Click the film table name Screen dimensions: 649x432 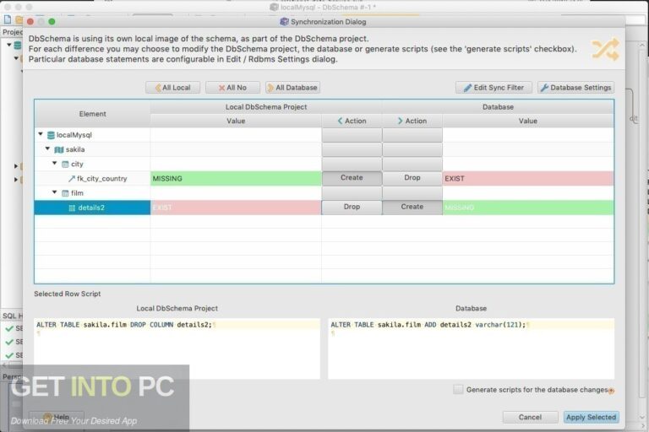pyautogui.click(x=77, y=193)
